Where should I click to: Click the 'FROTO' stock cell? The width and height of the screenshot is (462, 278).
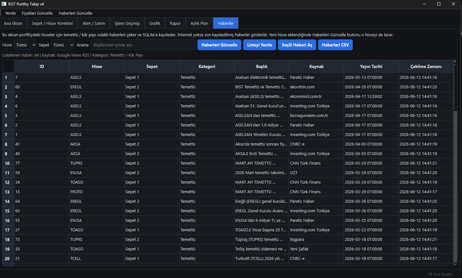point(97,192)
